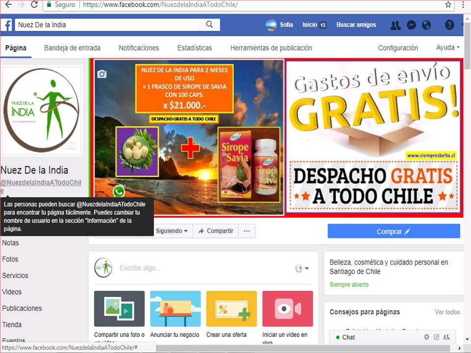The image size is (471, 353).
Task: Click Crear una oferta tile
Action: [231, 309]
